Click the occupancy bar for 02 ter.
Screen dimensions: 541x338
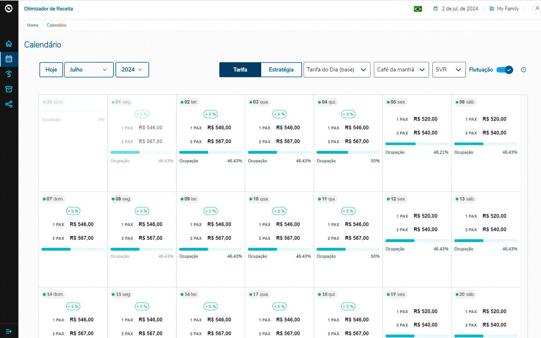coord(211,152)
